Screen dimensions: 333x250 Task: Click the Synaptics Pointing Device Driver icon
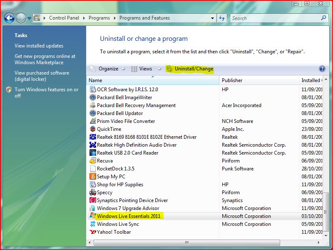pos(92,200)
